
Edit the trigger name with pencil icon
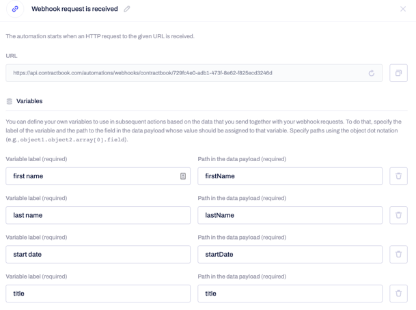coord(127,9)
